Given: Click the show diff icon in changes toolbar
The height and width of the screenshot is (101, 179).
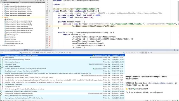Looking at the screenshot, I should pyautogui.click(x=126, y=52).
